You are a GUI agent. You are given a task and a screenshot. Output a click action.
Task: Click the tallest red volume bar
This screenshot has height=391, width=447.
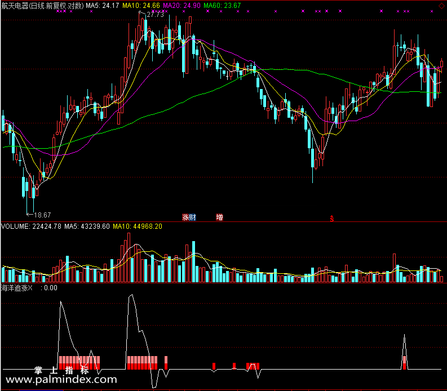coord(129,257)
